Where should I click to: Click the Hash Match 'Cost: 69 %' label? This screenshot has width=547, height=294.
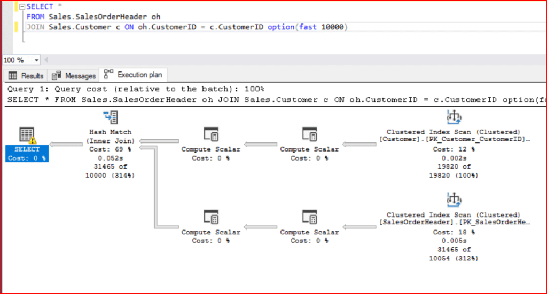click(110, 149)
